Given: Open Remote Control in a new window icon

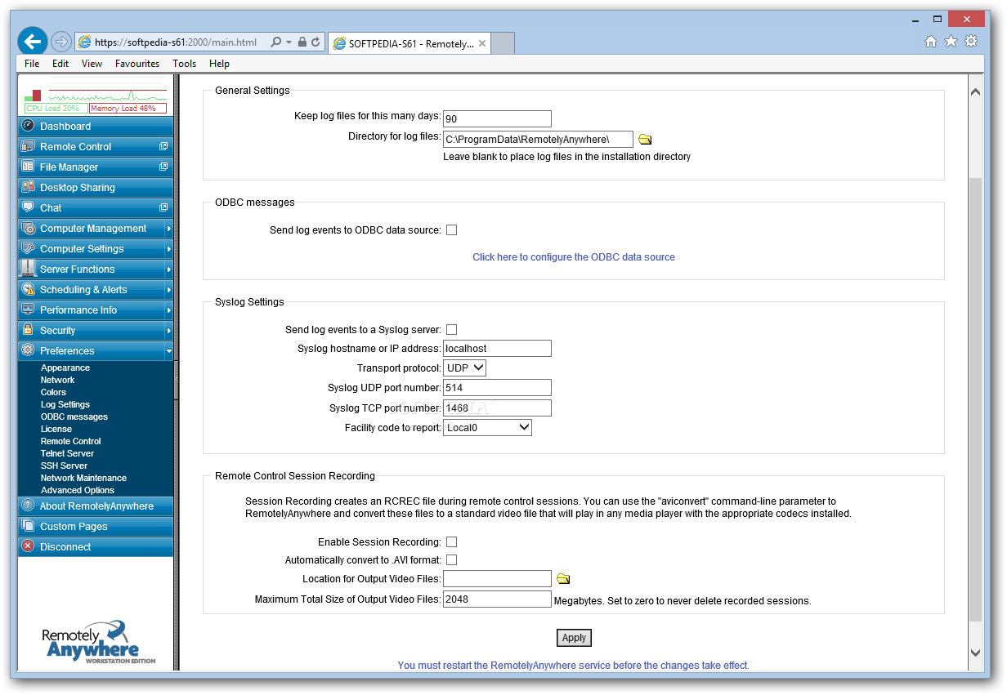Looking at the screenshot, I should pos(163,146).
